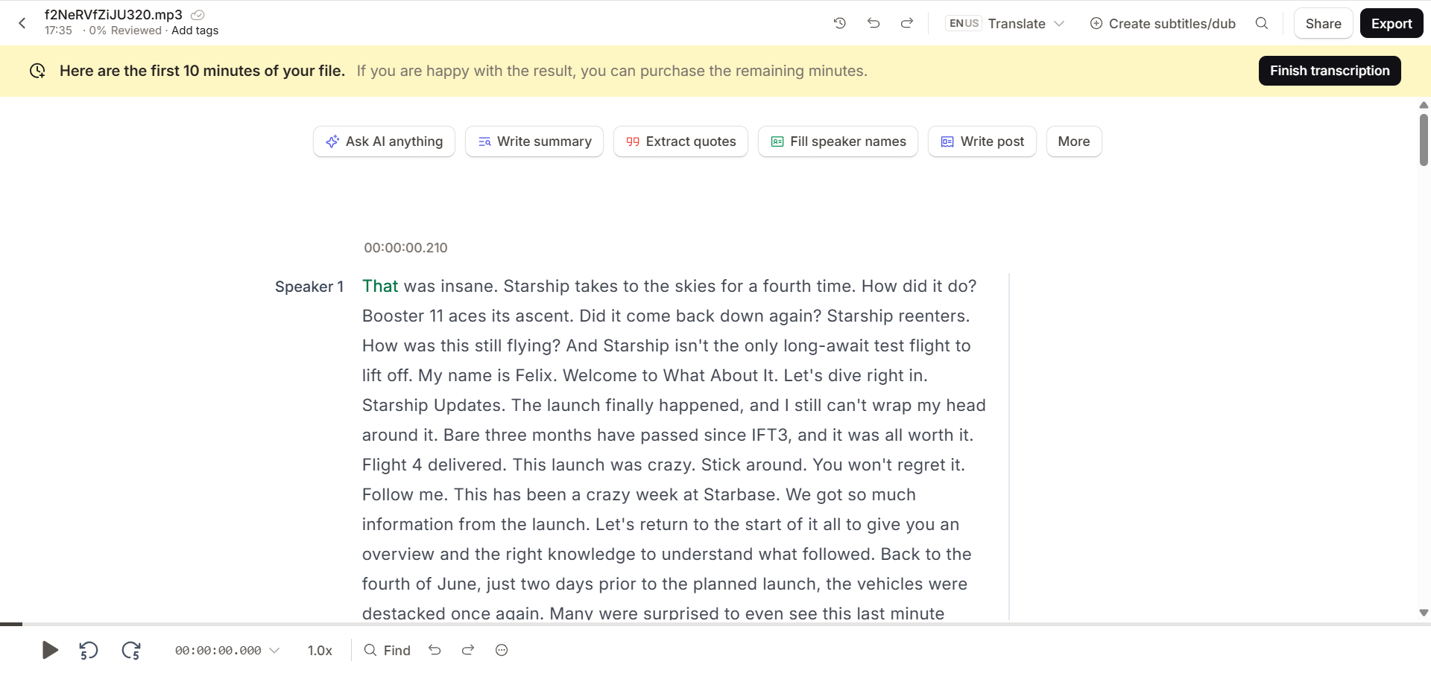The image size is (1431, 679).
Task: Undo the last transcript edit
Action: click(874, 23)
